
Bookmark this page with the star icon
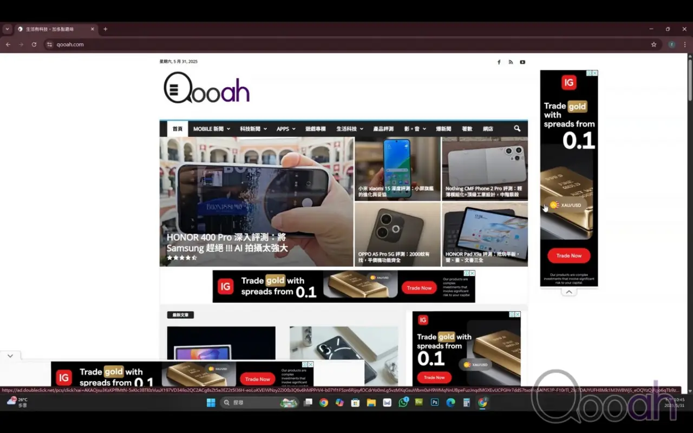click(x=653, y=44)
